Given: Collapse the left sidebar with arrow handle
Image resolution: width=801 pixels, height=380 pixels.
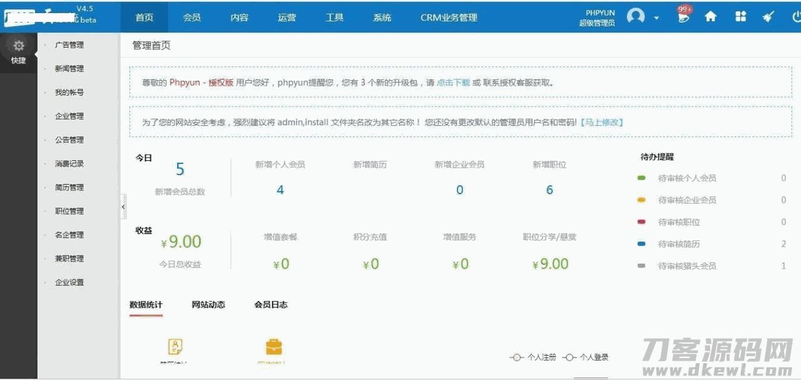Looking at the screenshot, I should 123,207.
